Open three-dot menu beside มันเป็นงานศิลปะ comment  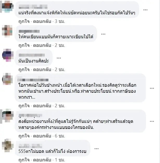click(59, 58)
